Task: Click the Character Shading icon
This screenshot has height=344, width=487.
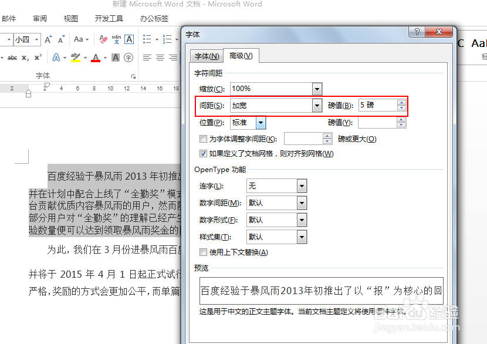Action: pyautogui.click(x=116, y=58)
